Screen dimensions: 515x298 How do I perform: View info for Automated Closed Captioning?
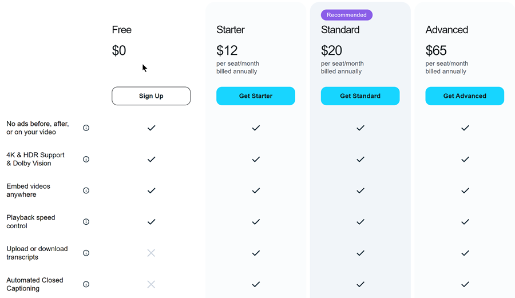tap(86, 284)
